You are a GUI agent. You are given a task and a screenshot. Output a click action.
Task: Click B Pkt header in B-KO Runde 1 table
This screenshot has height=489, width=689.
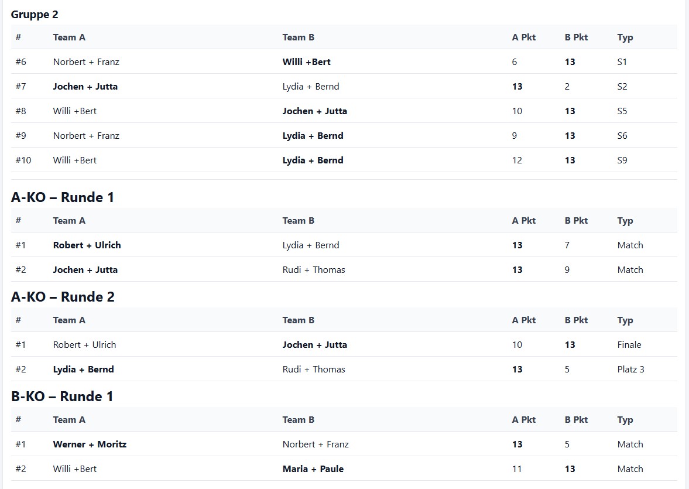click(x=576, y=420)
